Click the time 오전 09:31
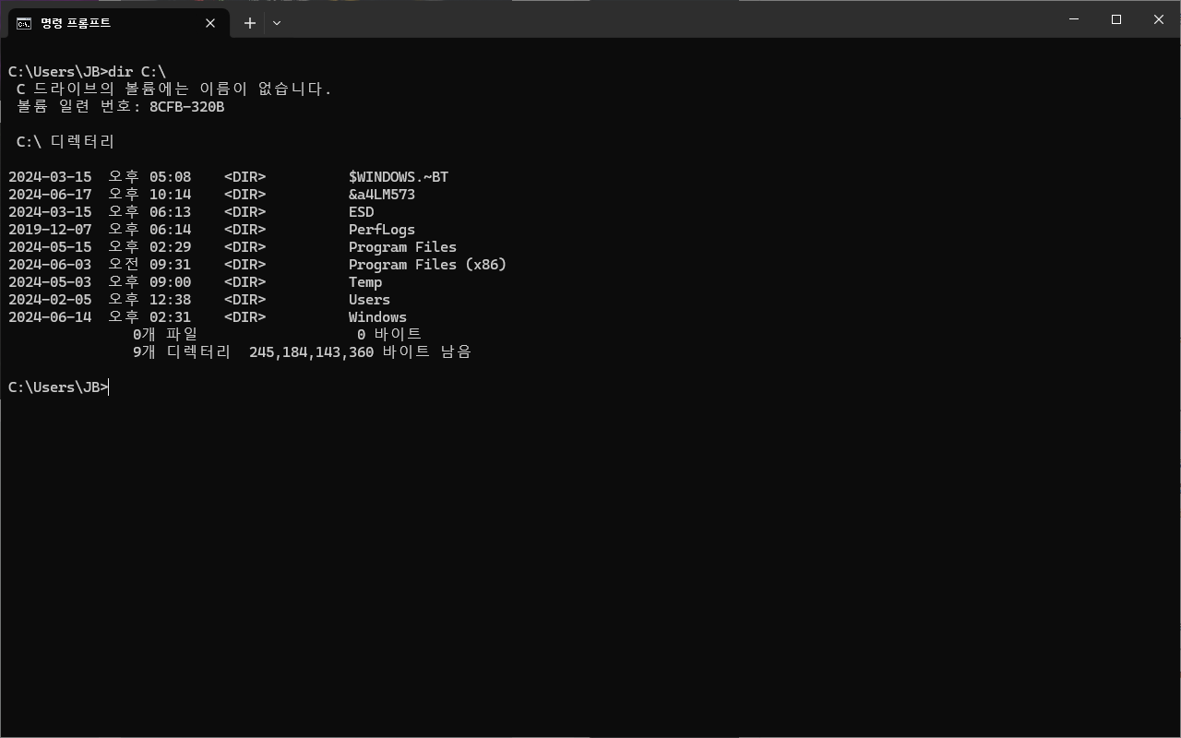The height and width of the screenshot is (738, 1181). coord(149,265)
